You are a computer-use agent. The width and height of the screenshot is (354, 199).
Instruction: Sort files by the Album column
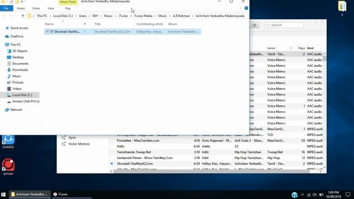click(x=184, y=24)
